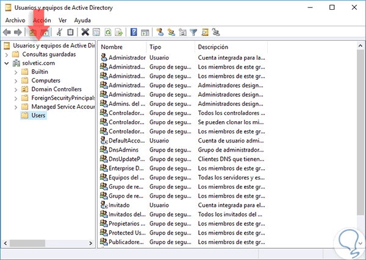The image size is (366, 260).
Task: Expand the Consultas guardadas node
Action: [x=7, y=55]
